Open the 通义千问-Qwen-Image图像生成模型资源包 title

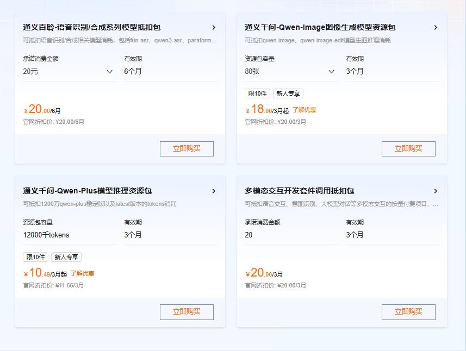point(320,28)
